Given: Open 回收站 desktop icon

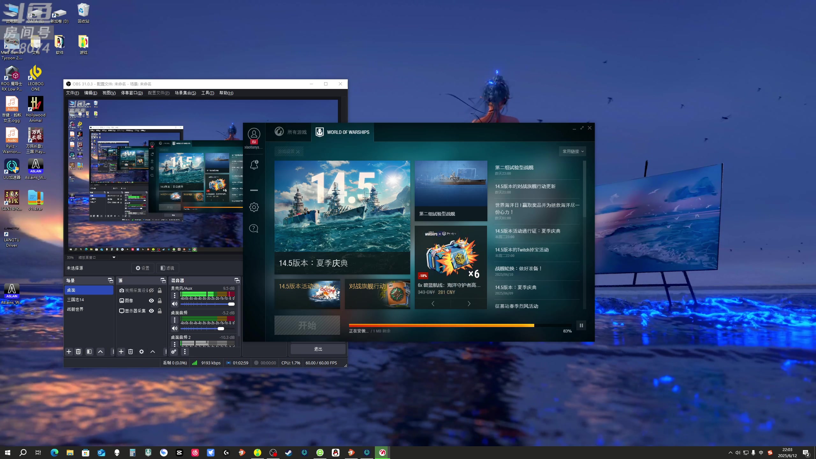Looking at the screenshot, I should coord(83,13).
